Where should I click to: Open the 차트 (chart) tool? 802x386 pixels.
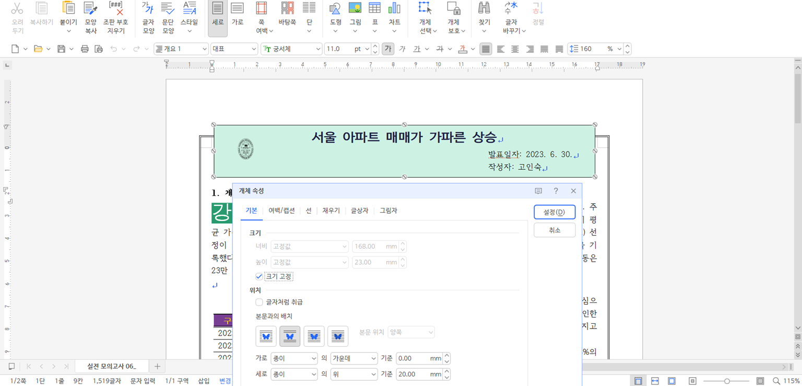(394, 9)
